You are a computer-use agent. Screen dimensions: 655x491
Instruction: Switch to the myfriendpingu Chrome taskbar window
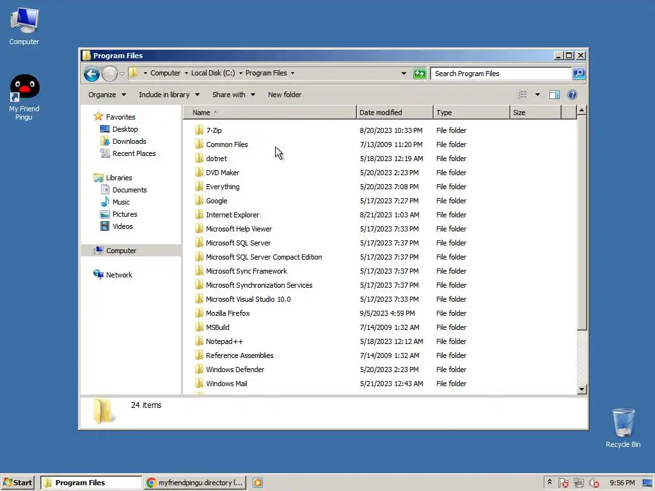coord(196,483)
